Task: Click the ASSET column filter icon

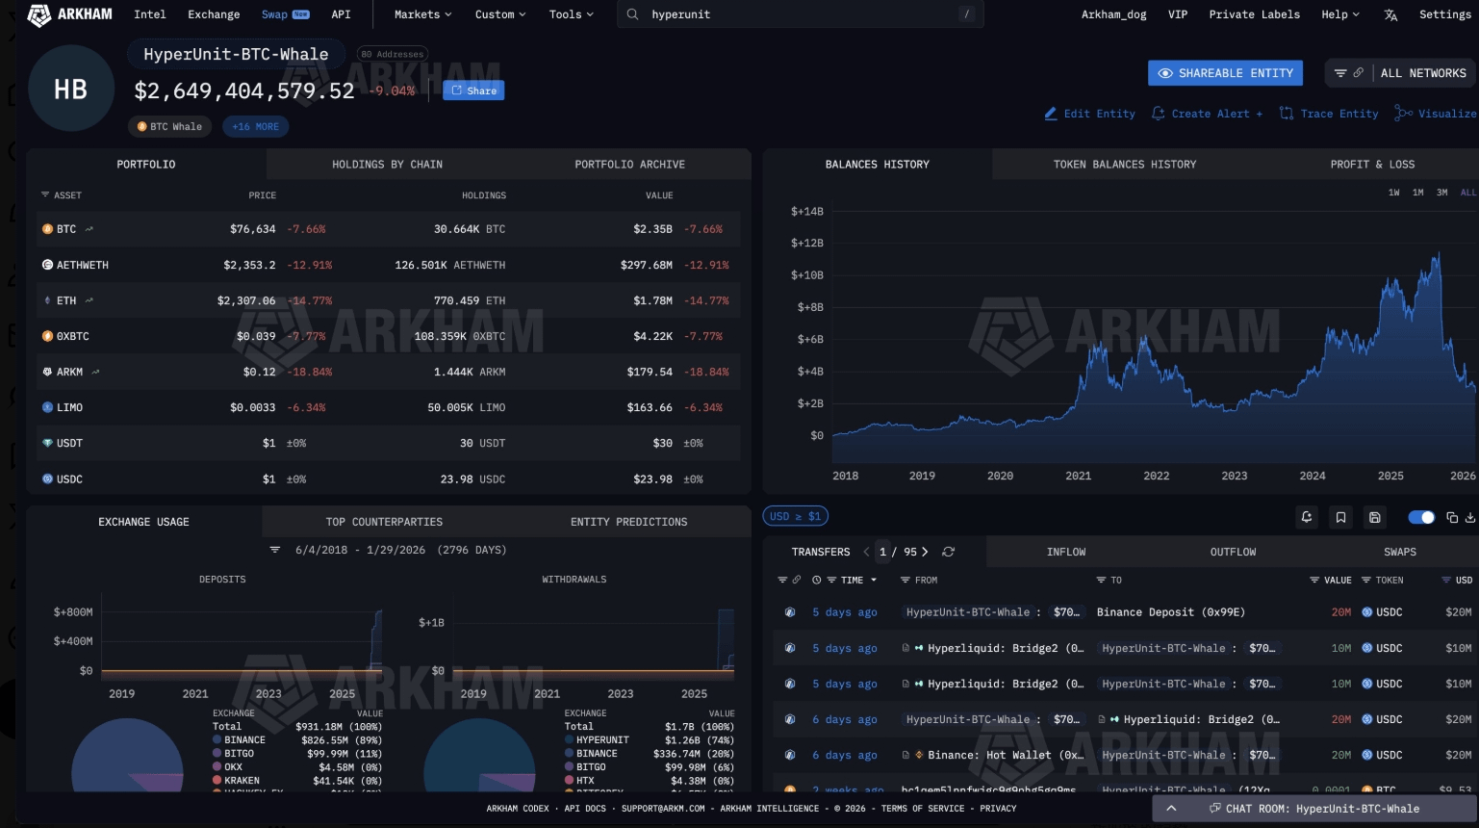Action: tap(45, 194)
